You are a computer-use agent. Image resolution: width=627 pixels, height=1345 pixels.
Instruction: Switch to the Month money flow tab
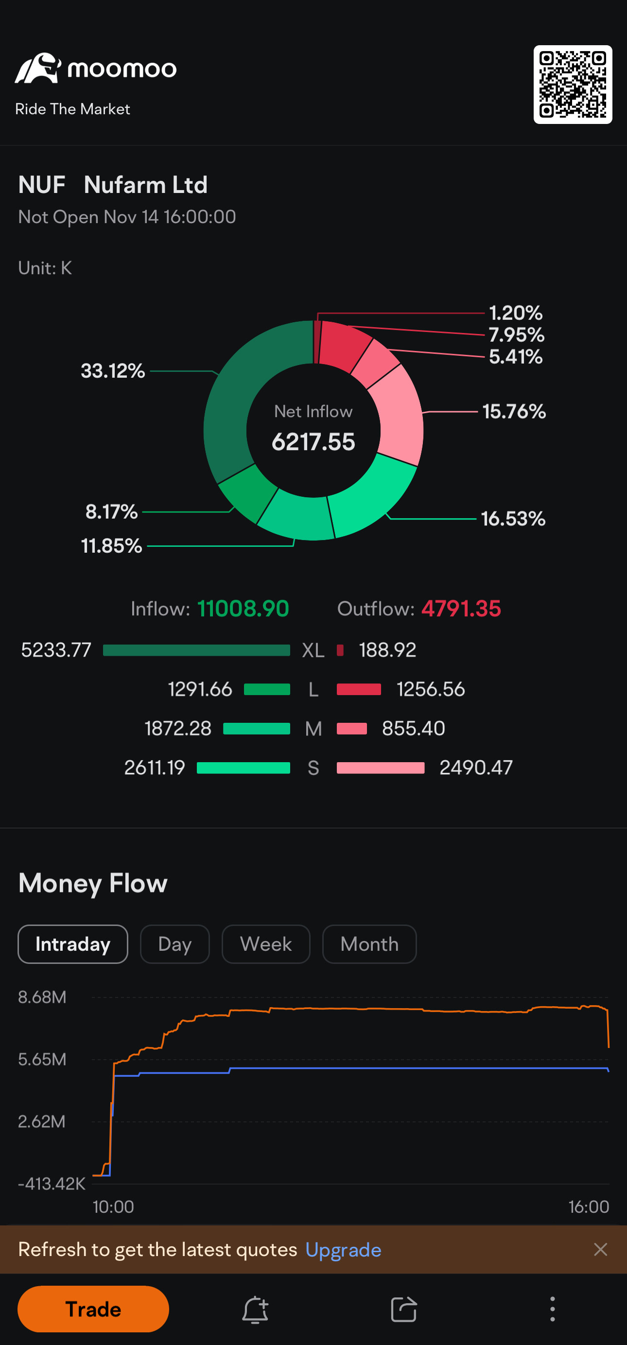[x=369, y=944]
